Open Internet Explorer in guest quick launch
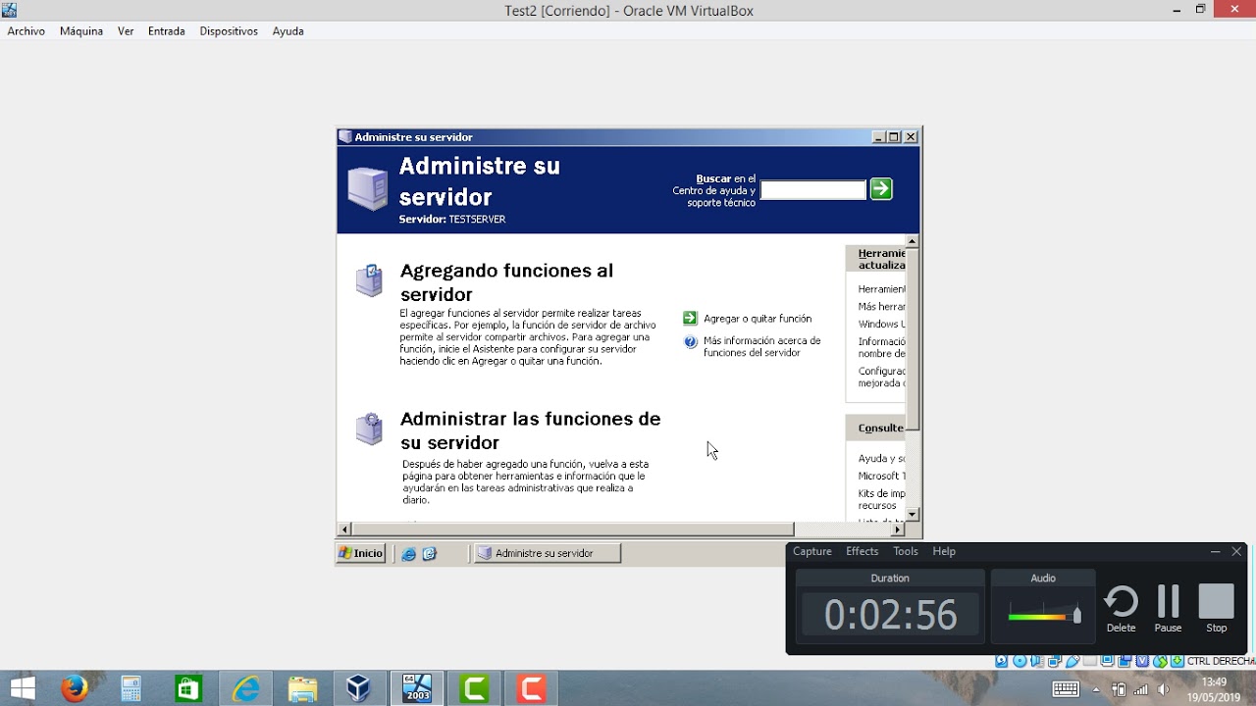 coord(409,553)
